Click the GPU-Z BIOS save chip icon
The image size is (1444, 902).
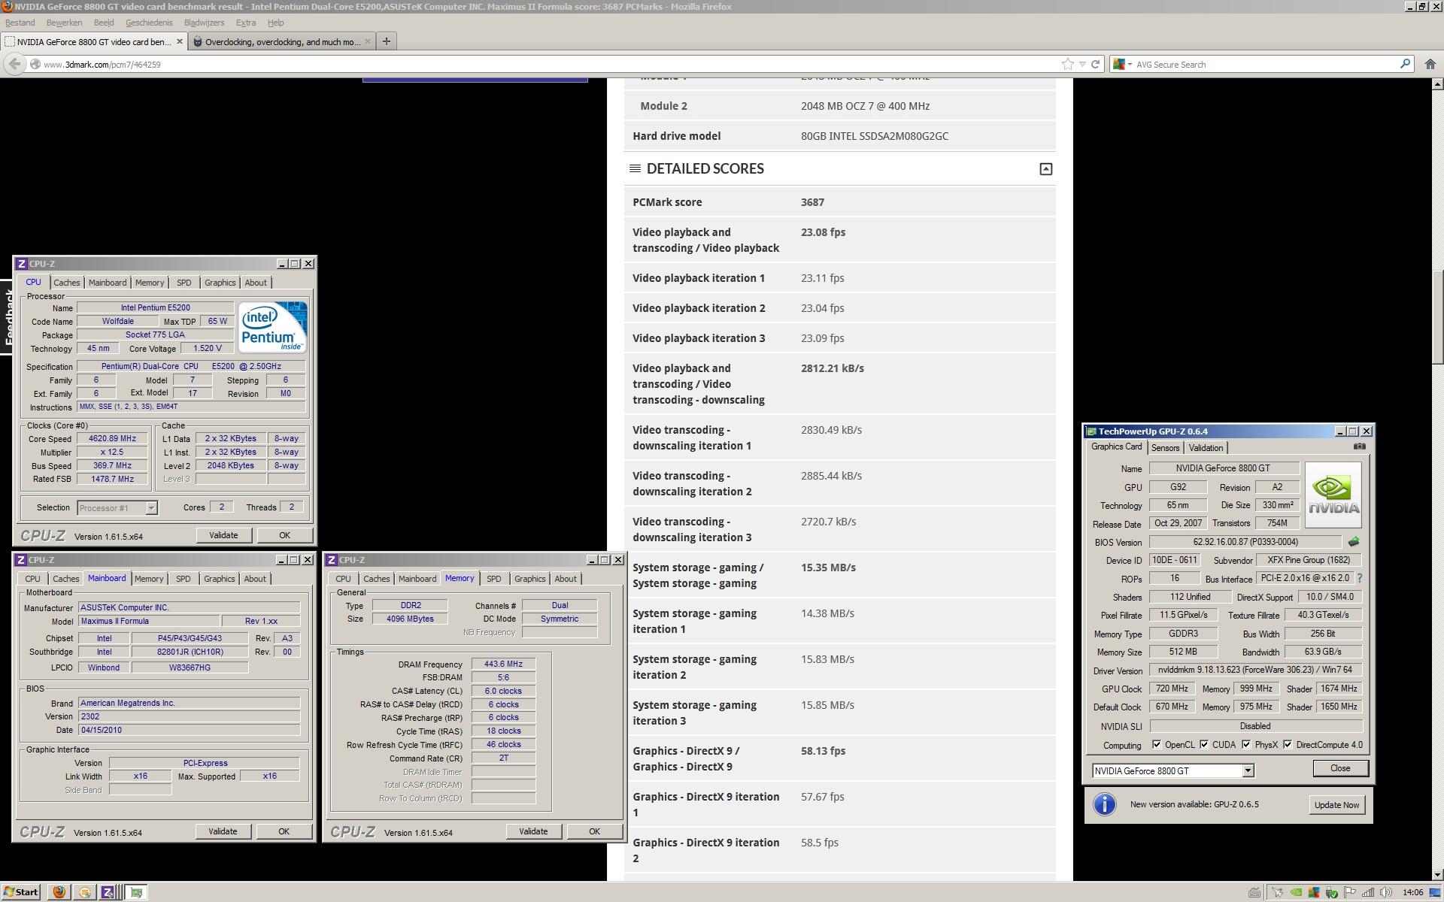tap(1354, 541)
